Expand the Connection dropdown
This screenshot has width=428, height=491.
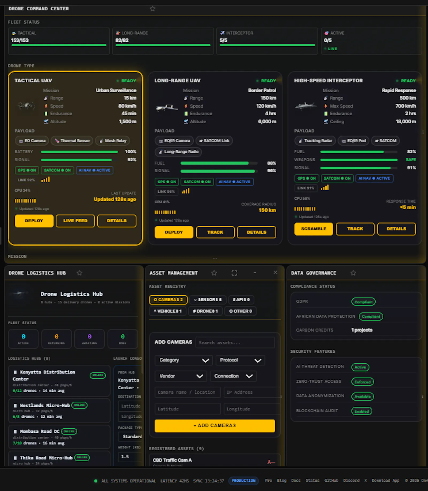pos(233,376)
